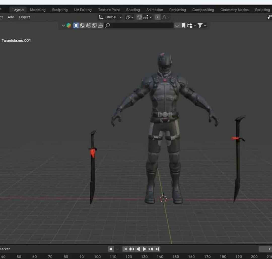
Task: Open the Add menu
Action: pyautogui.click(x=11, y=17)
